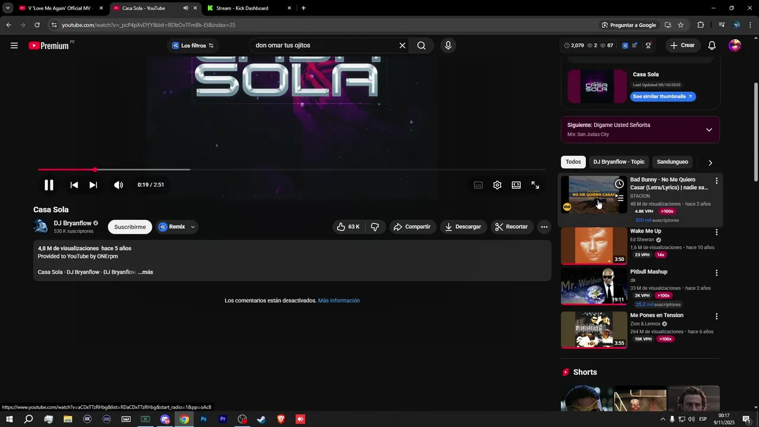Share the video with Compartir
759x427 pixels.
click(413, 227)
